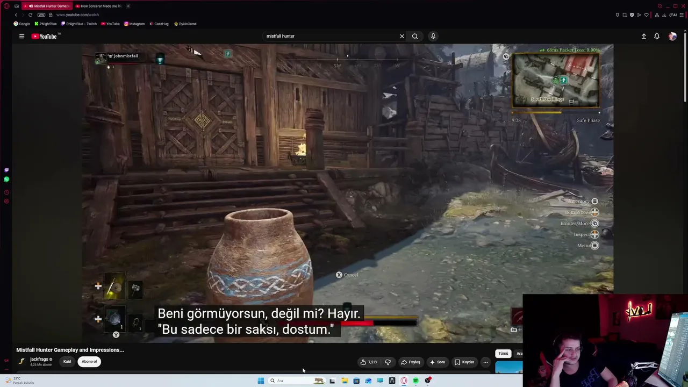Open a new browser tab

click(128, 6)
